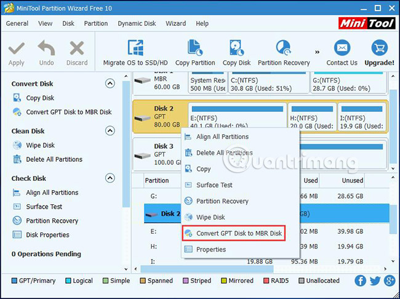Open the General menu
The image size is (400, 299).
click(x=17, y=23)
